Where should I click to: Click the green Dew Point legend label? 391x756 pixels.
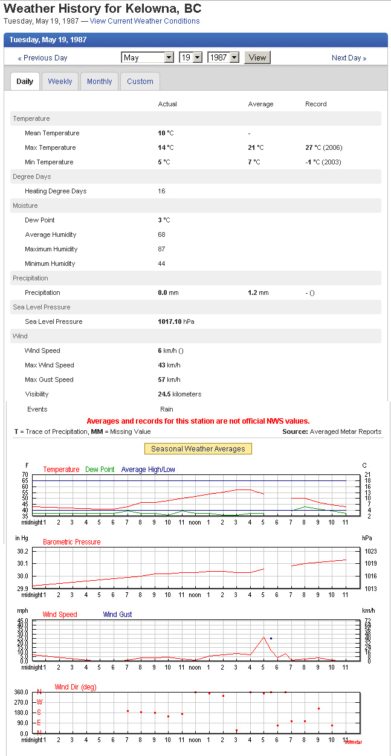click(100, 470)
